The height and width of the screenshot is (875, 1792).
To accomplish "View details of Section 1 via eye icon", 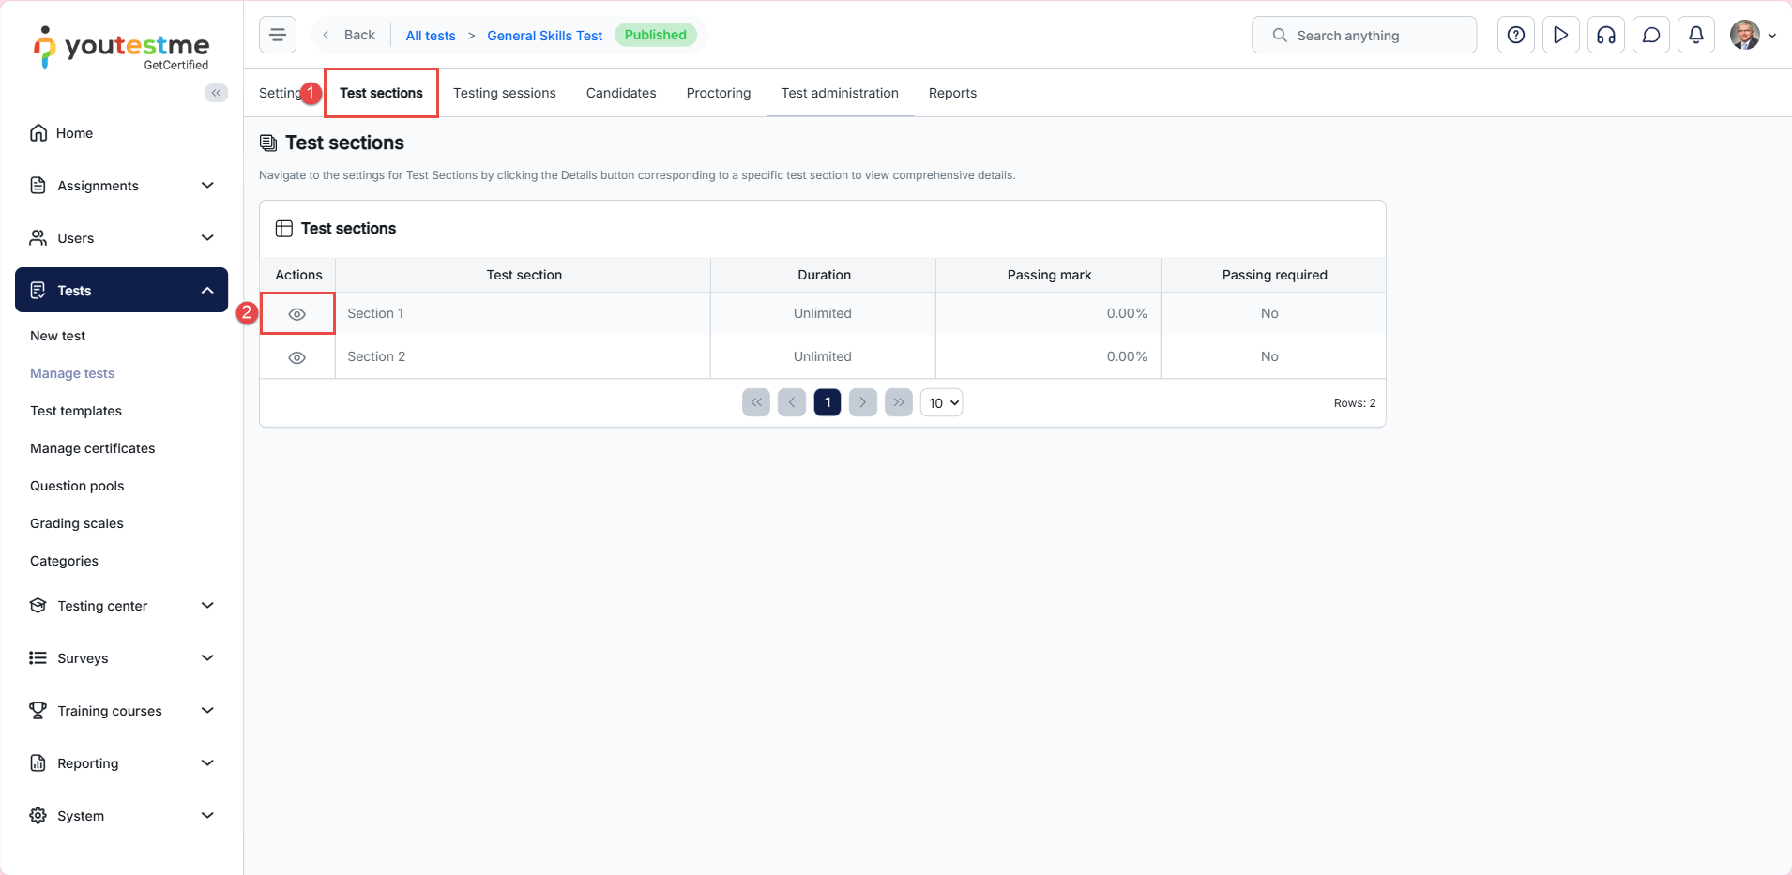I will pyautogui.click(x=296, y=314).
